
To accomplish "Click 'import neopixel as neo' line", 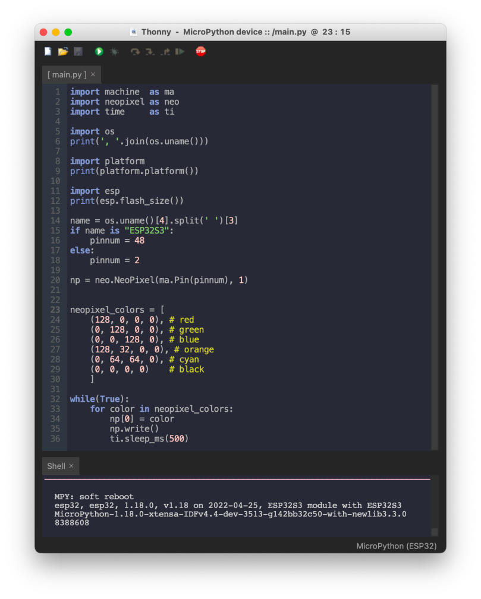I will [x=125, y=102].
